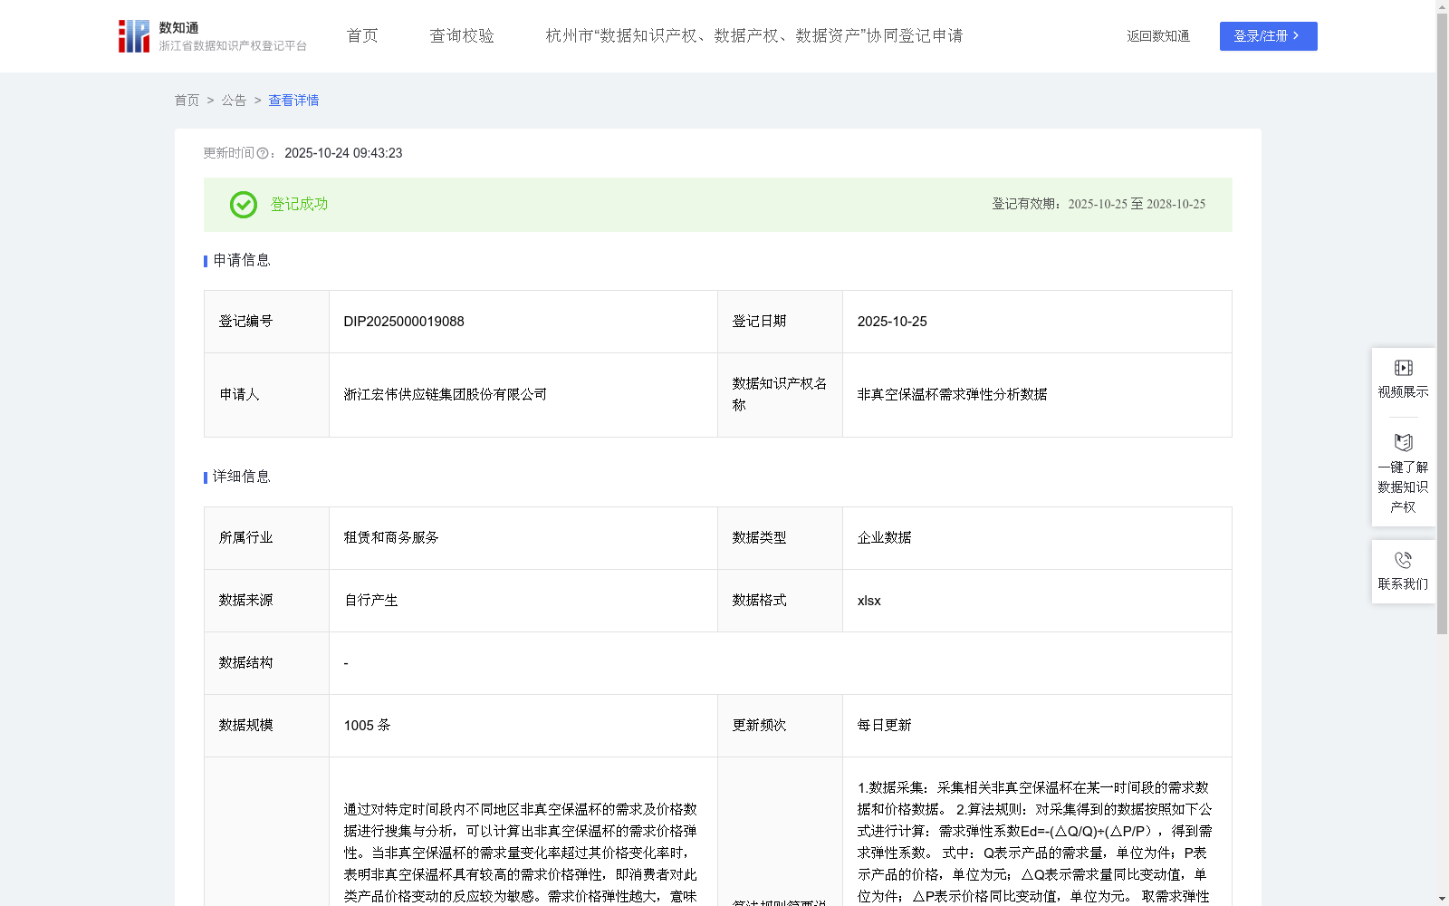Click the 所属行业 label cell

[266, 538]
